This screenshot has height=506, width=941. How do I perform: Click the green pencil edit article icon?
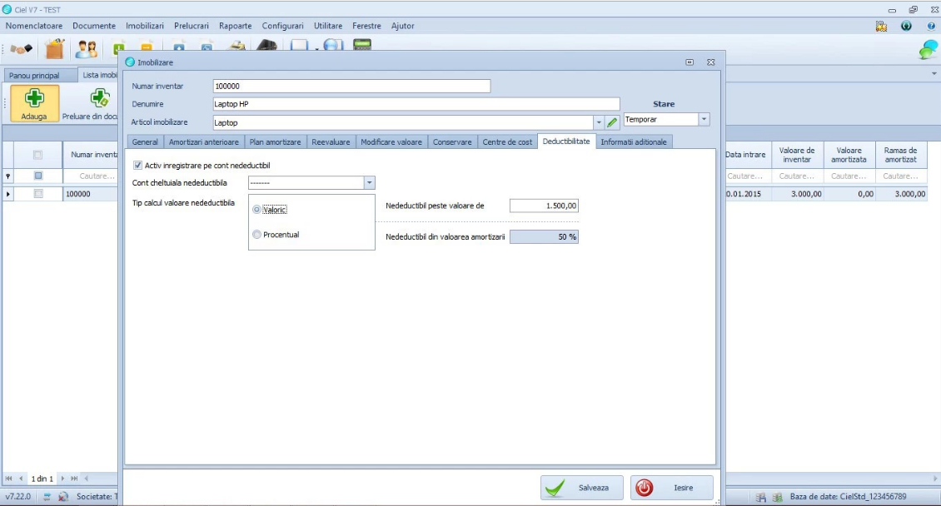click(x=612, y=122)
